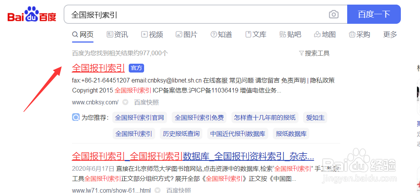Open the 全国报刊索引数据库 second result title

click(193, 156)
